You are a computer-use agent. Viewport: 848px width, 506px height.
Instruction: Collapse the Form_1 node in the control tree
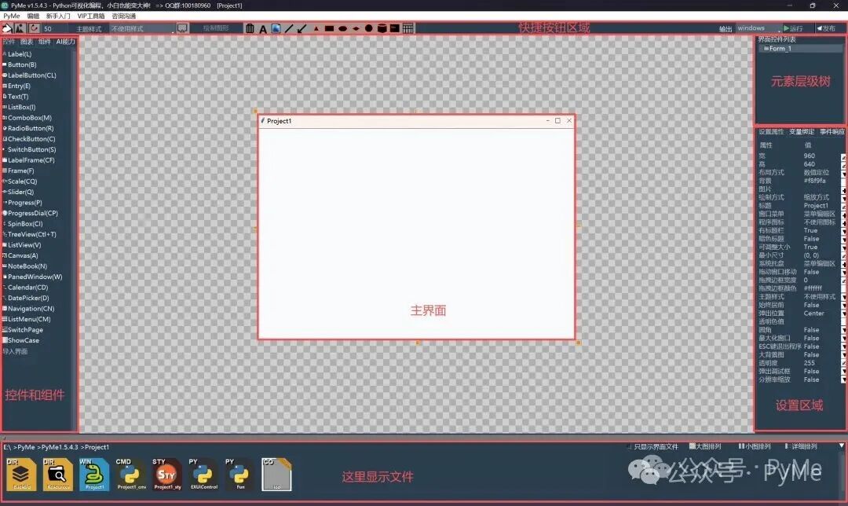pyautogui.click(x=766, y=47)
